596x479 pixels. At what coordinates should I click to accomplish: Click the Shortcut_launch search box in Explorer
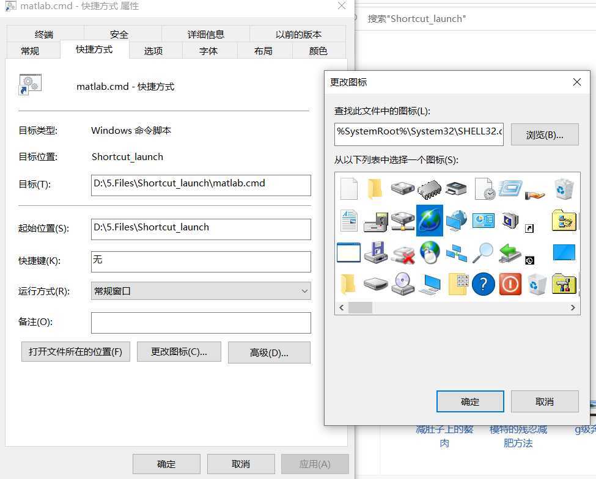coord(475,18)
